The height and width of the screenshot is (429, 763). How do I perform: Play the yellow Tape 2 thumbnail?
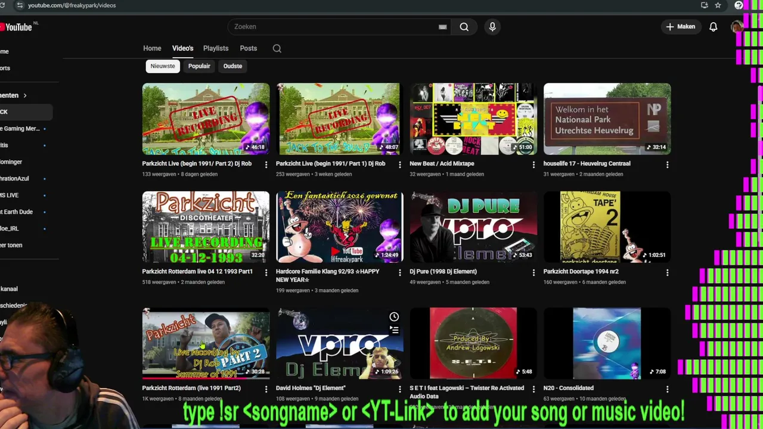click(x=607, y=227)
